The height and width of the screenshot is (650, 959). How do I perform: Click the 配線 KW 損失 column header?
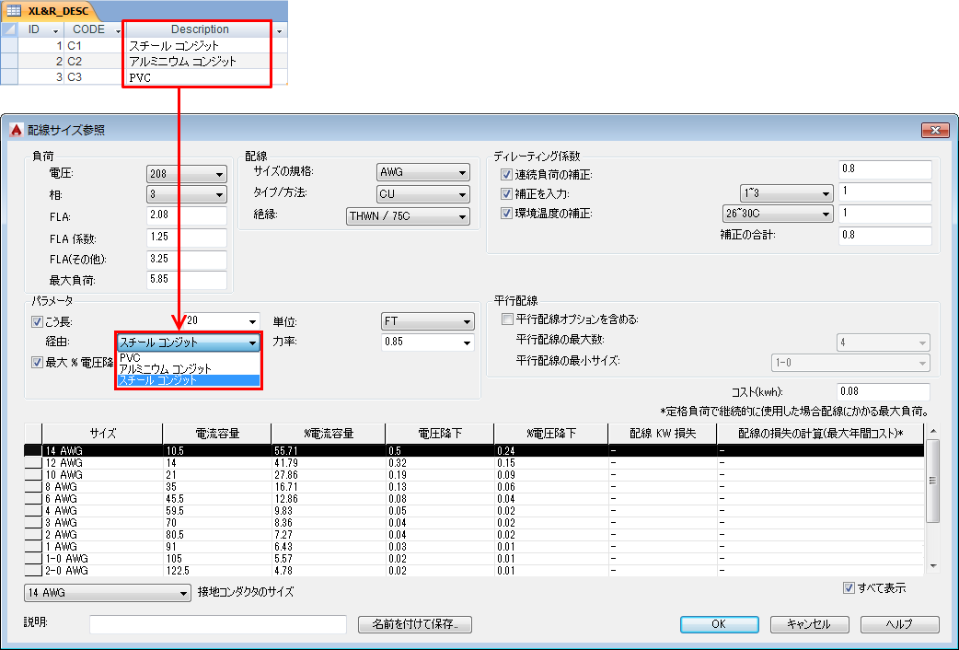tap(663, 434)
